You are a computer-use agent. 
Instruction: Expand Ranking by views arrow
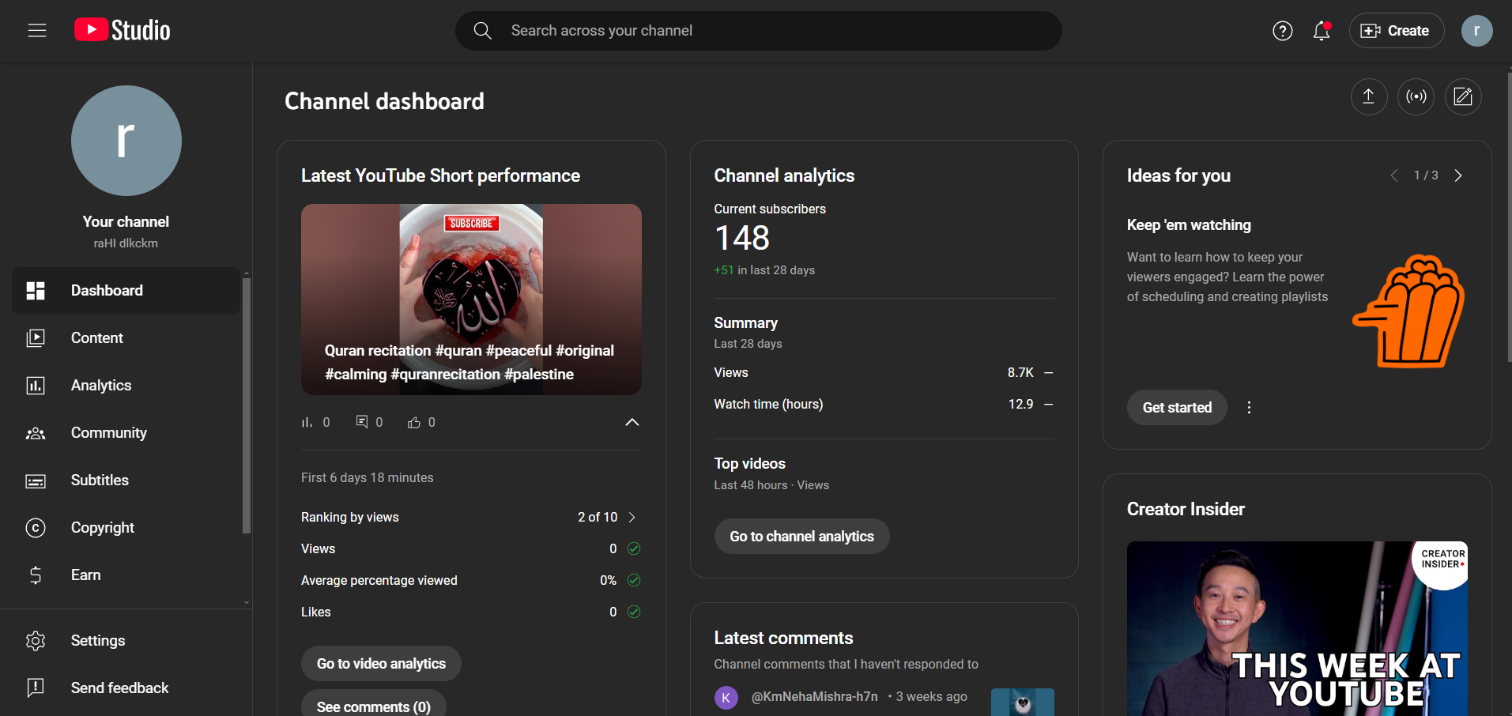[632, 517]
